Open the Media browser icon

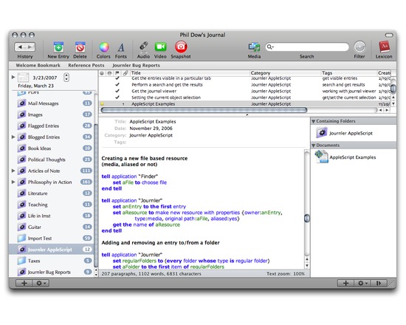(254, 47)
